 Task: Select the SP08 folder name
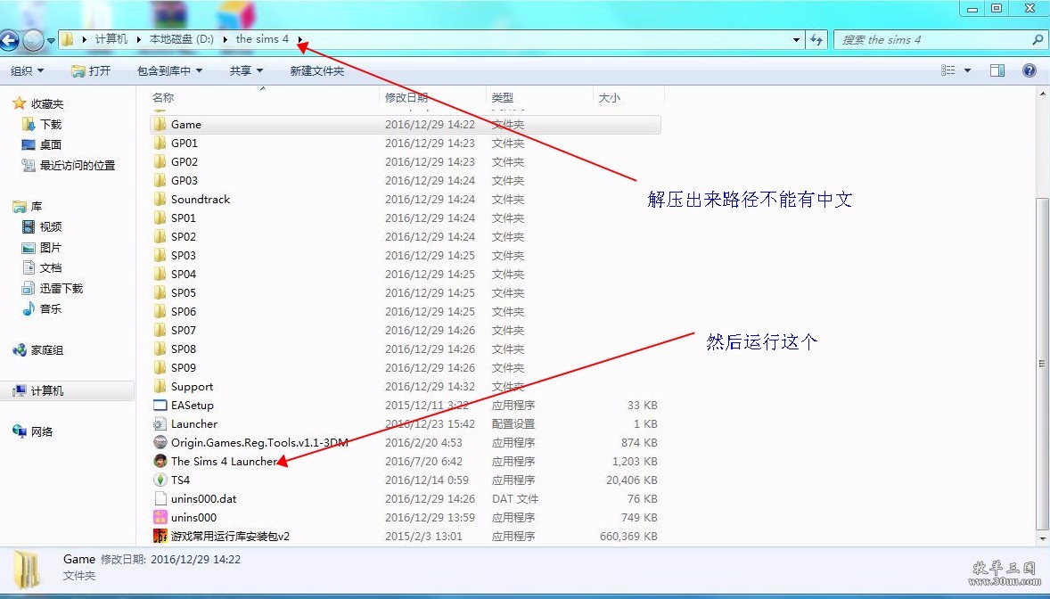click(x=184, y=349)
